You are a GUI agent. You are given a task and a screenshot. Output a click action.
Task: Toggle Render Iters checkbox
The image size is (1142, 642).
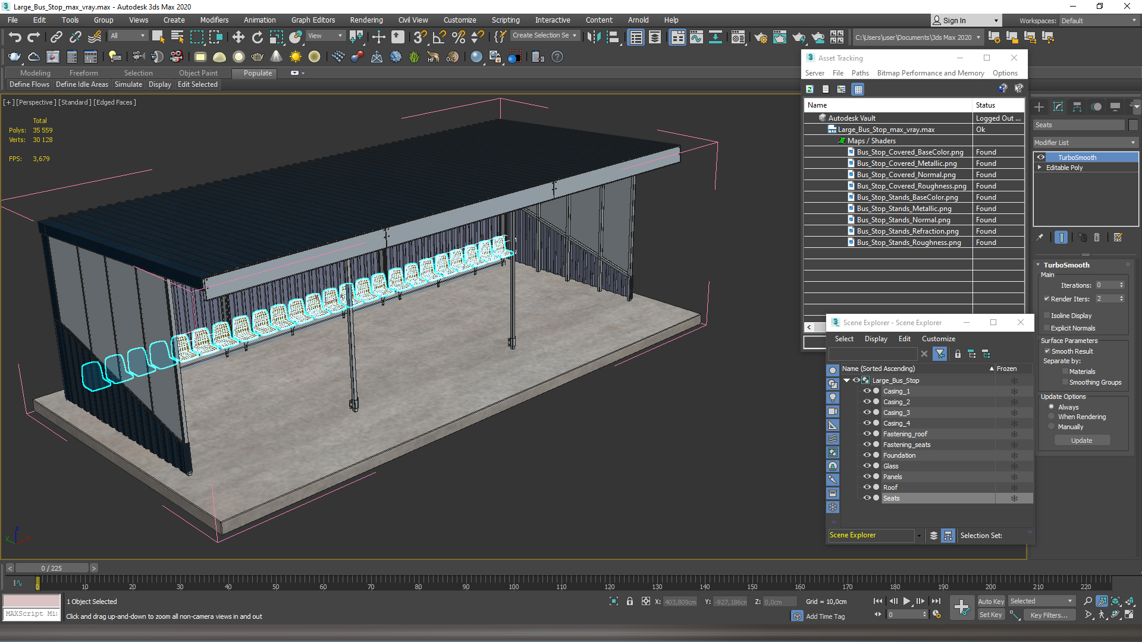(1047, 299)
